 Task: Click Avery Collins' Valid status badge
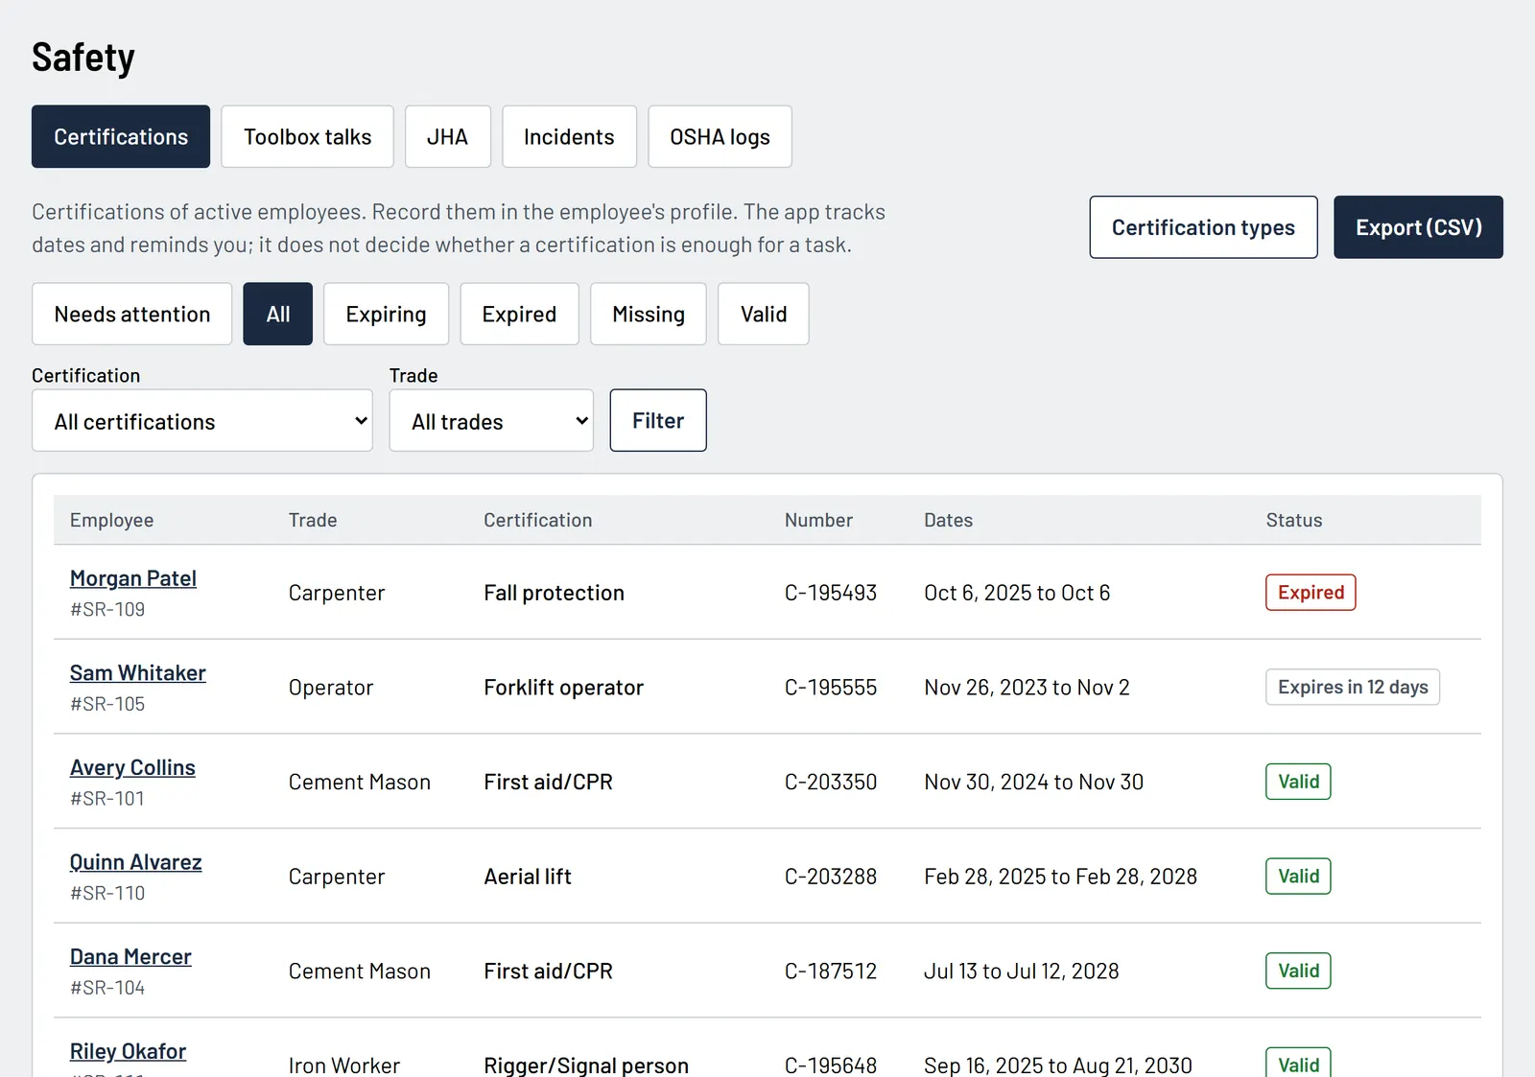1298,782
